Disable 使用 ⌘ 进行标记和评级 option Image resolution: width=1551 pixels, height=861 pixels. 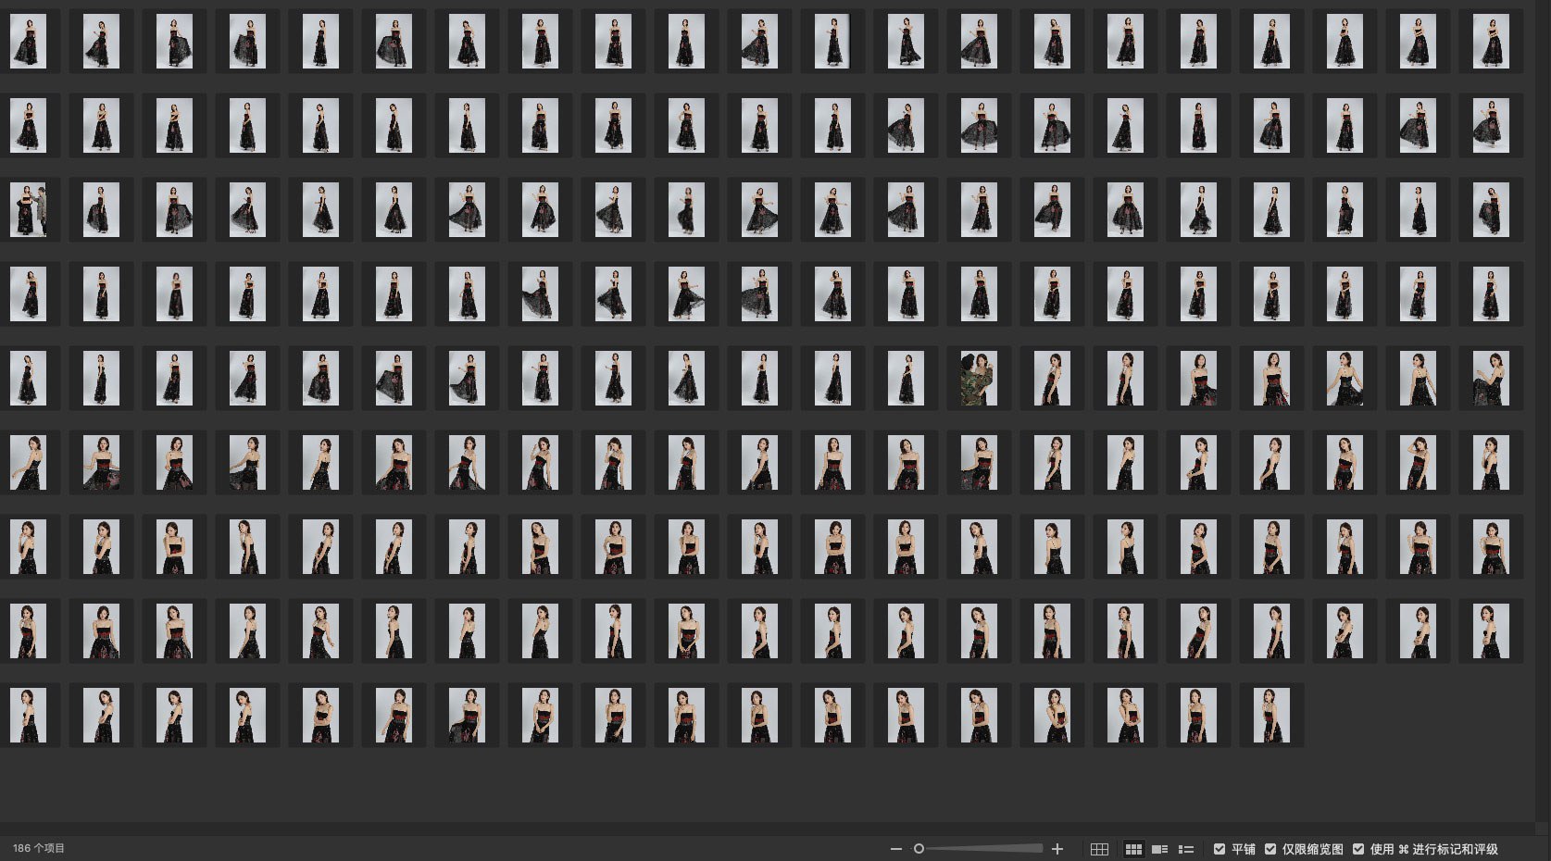[1358, 849]
